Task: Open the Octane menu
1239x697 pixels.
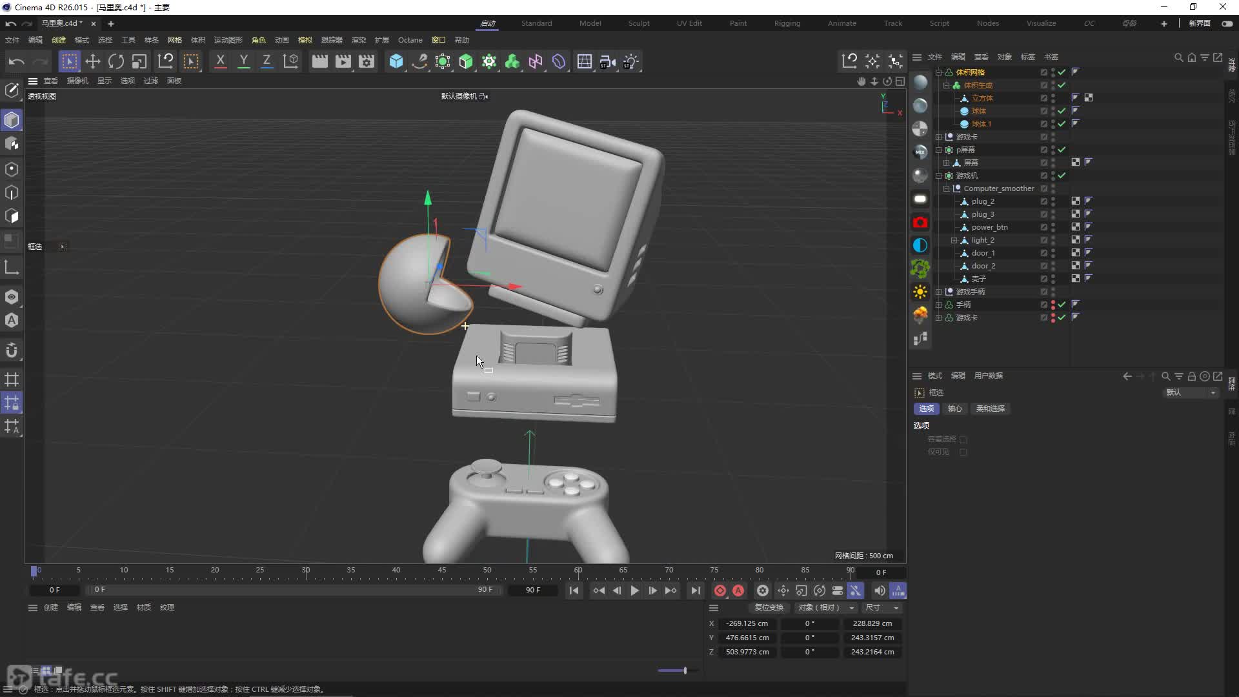Action: tap(410, 40)
